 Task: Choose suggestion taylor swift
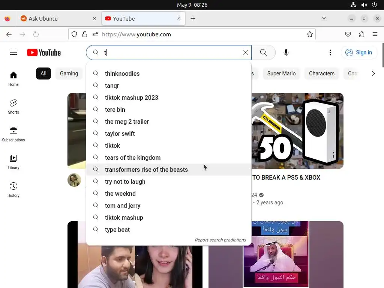click(169, 133)
